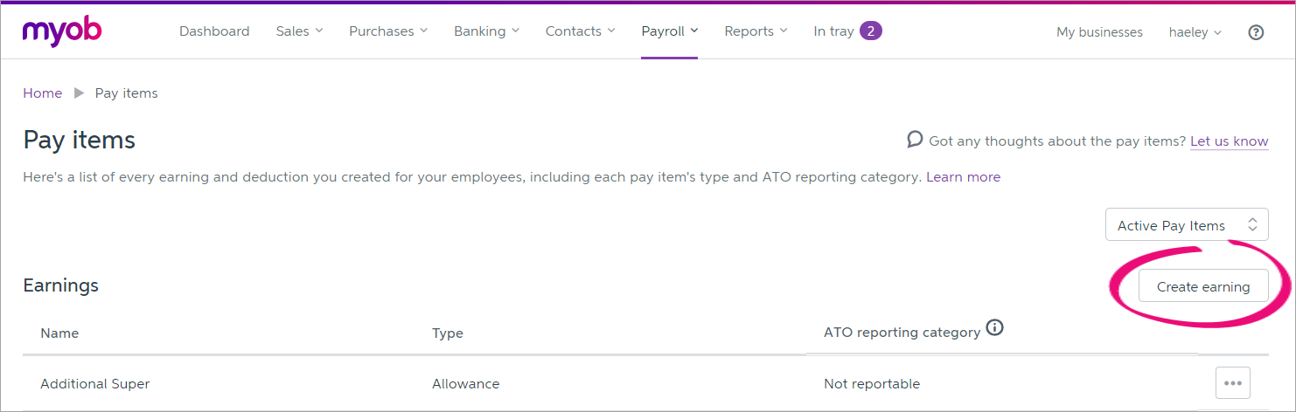The width and height of the screenshot is (1296, 412).
Task: Go to the Dashboard tab
Action: tap(214, 31)
